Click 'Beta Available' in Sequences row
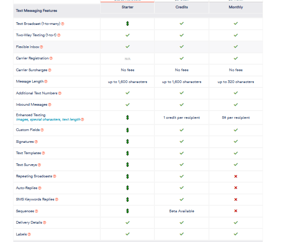The image size is (294, 242). point(181,211)
